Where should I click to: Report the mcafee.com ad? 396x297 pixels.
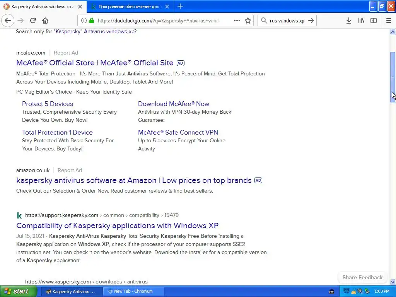[x=66, y=53]
